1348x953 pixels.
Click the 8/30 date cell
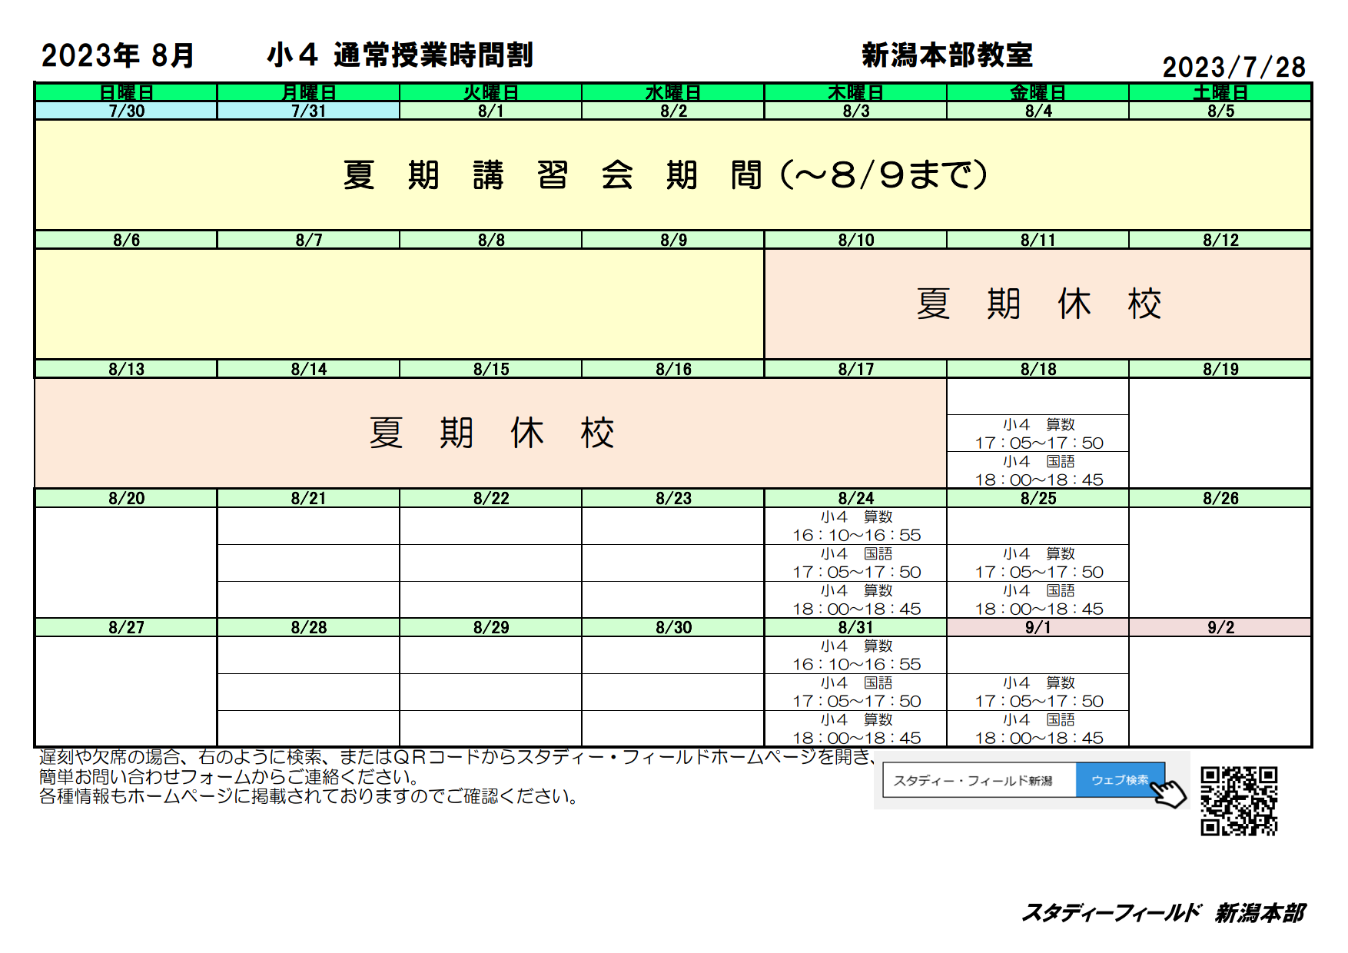(x=673, y=627)
